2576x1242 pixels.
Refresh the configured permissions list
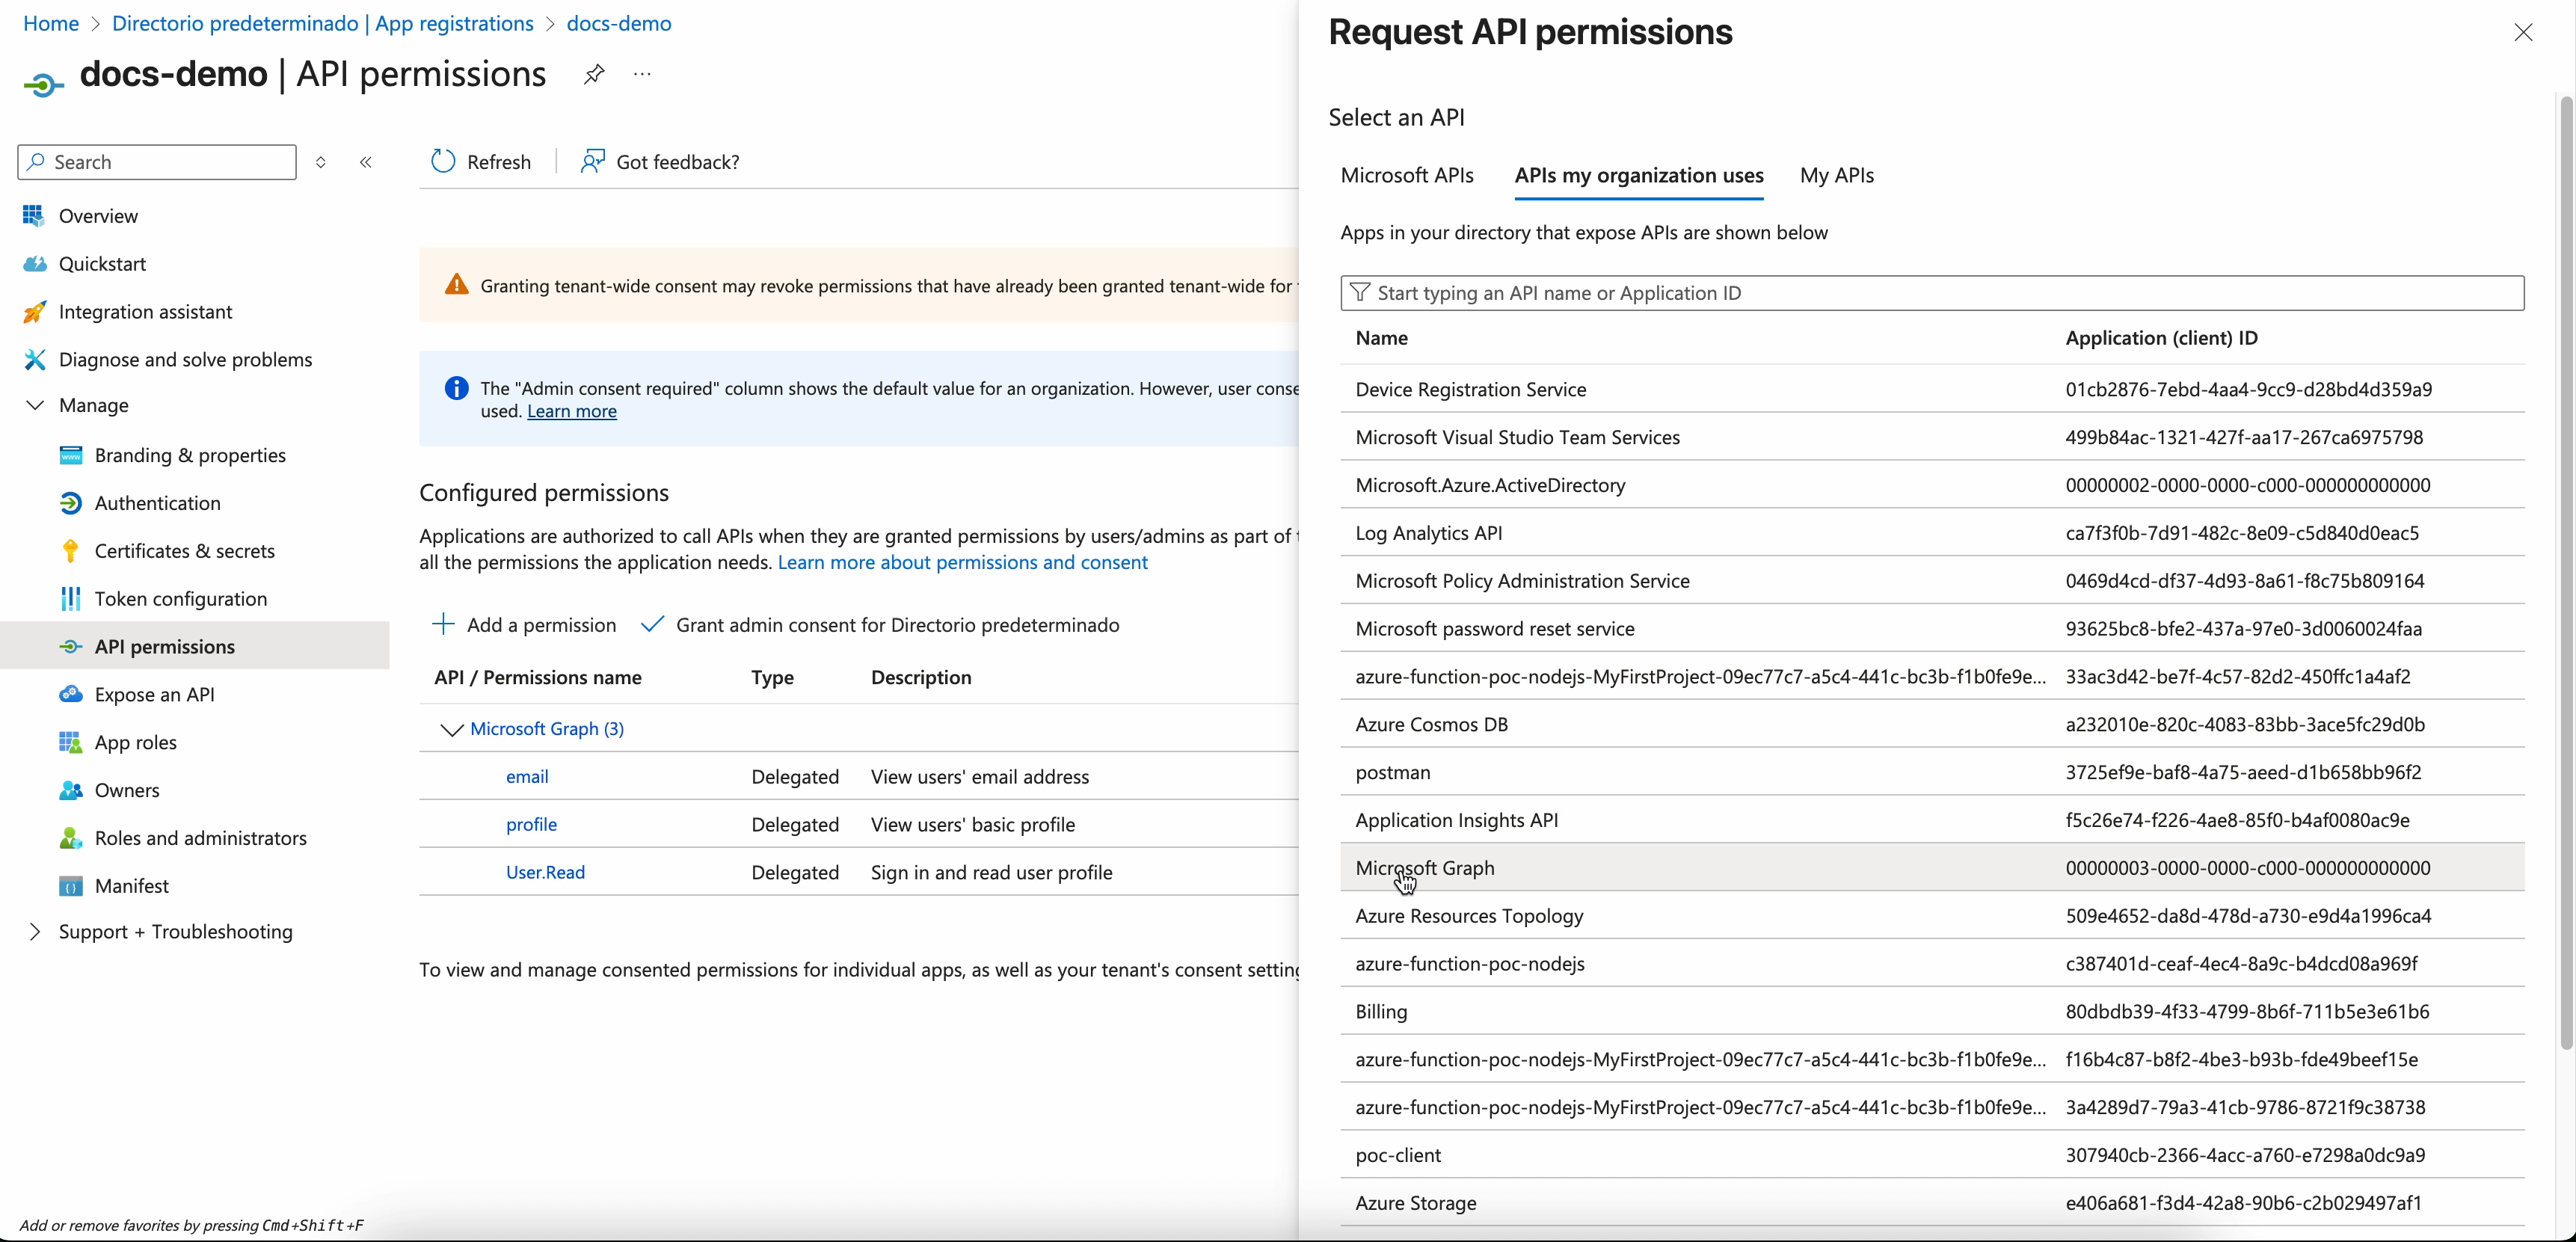point(480,161)
